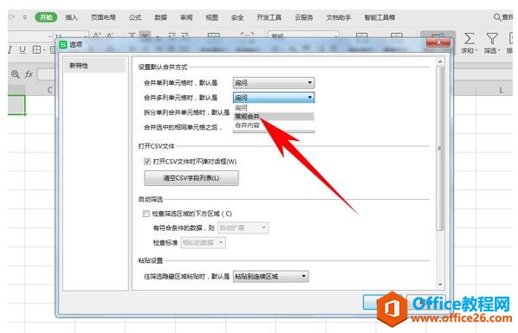
Task: Click the options panel vertical scrollbar thumb
Action: click(x=440, y=148)
